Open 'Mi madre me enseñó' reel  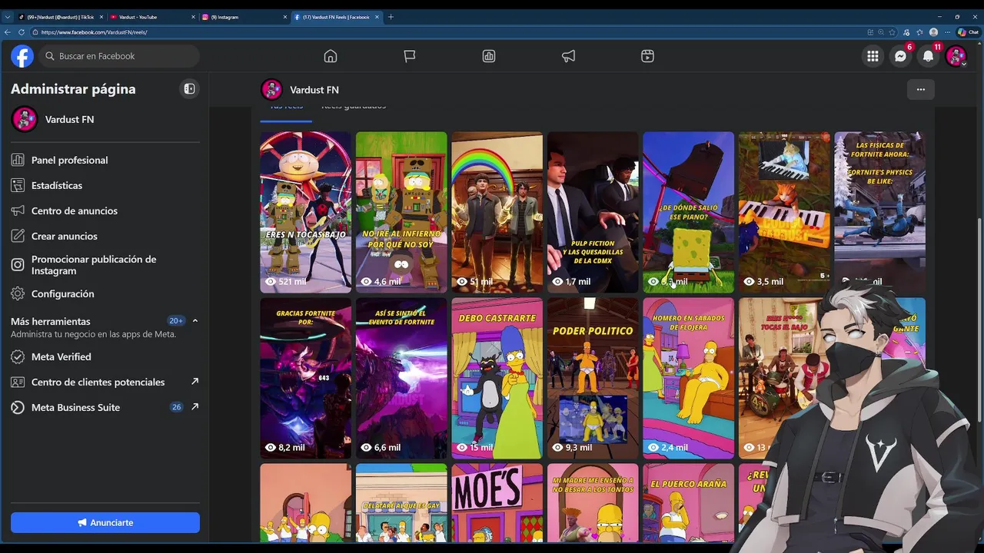[593, 502]
